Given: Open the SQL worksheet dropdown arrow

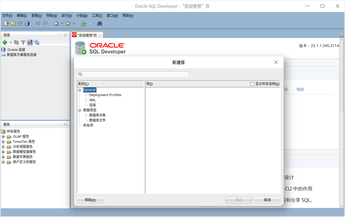Looking at the screenshot, I should click(x=90, y=24).
